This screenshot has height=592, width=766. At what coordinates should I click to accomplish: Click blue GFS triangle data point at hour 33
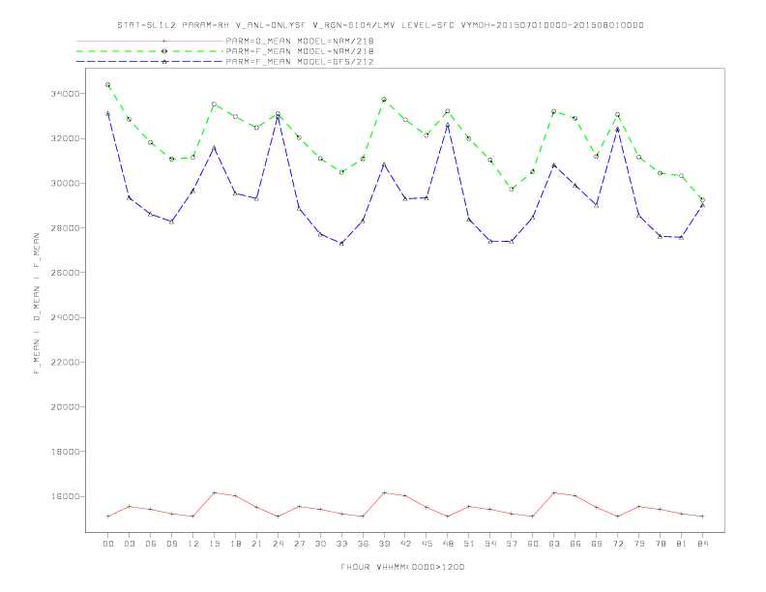tap(341, 243)
